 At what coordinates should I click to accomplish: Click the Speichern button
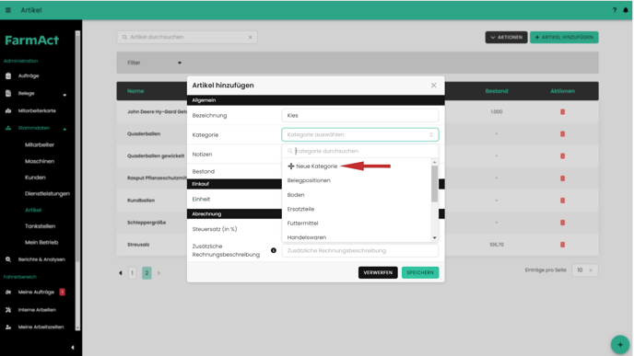pyautogui.click(x=420, y=273)
